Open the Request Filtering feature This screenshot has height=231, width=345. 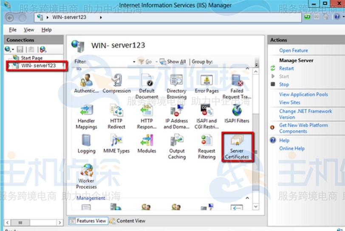pos(206,147)
